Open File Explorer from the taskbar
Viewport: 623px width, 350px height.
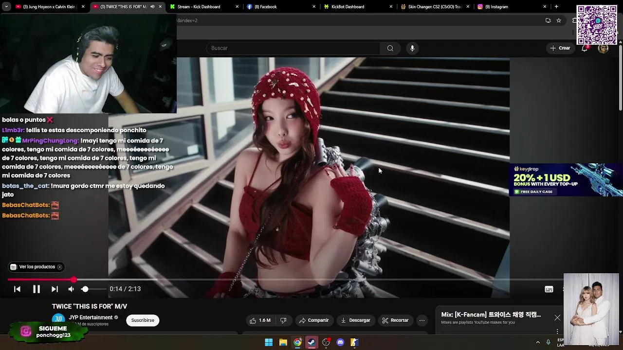tap(283, 342)
